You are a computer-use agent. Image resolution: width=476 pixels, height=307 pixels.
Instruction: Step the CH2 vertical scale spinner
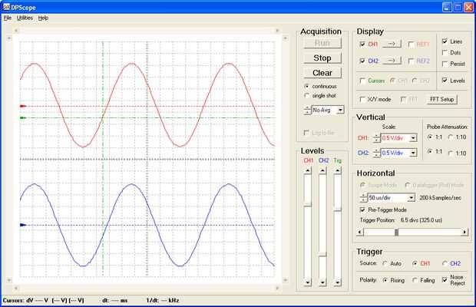tap(377, 153)
